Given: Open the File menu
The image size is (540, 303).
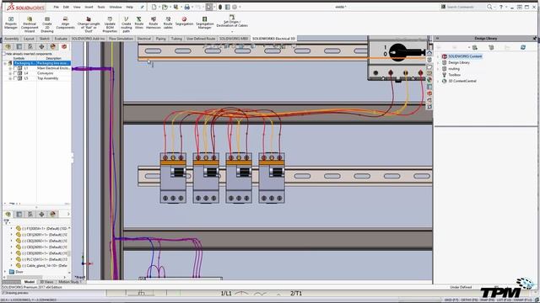Looking at the screenshot, I should point(57,7).
